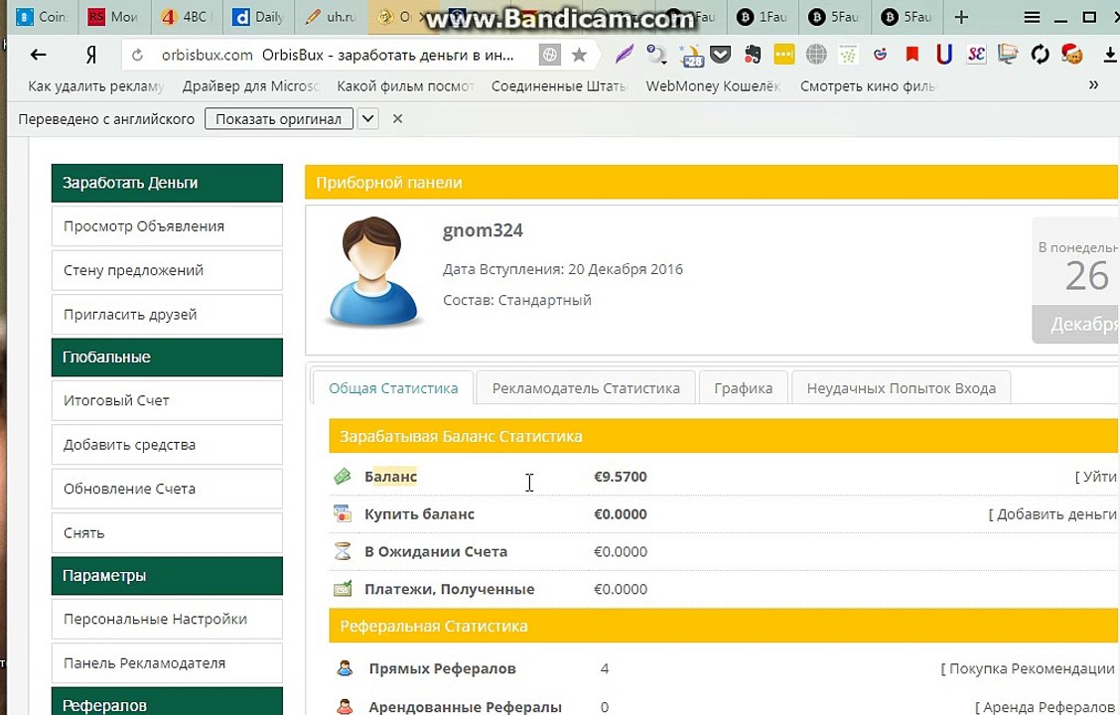Open the Yandex home logo button

click(x=91, y=56)
